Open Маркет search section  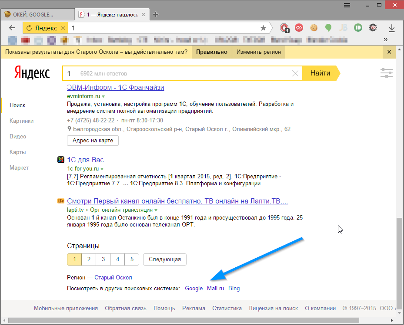pyautogui.click(x=19, y=168)
